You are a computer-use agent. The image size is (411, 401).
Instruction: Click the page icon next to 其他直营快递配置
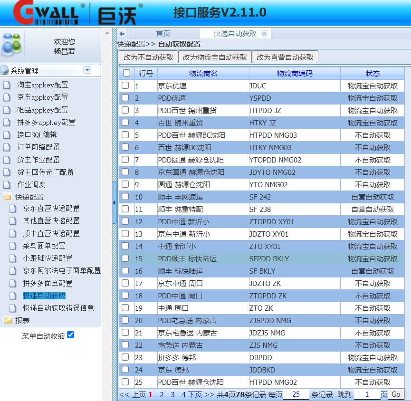tap(12, 220)
